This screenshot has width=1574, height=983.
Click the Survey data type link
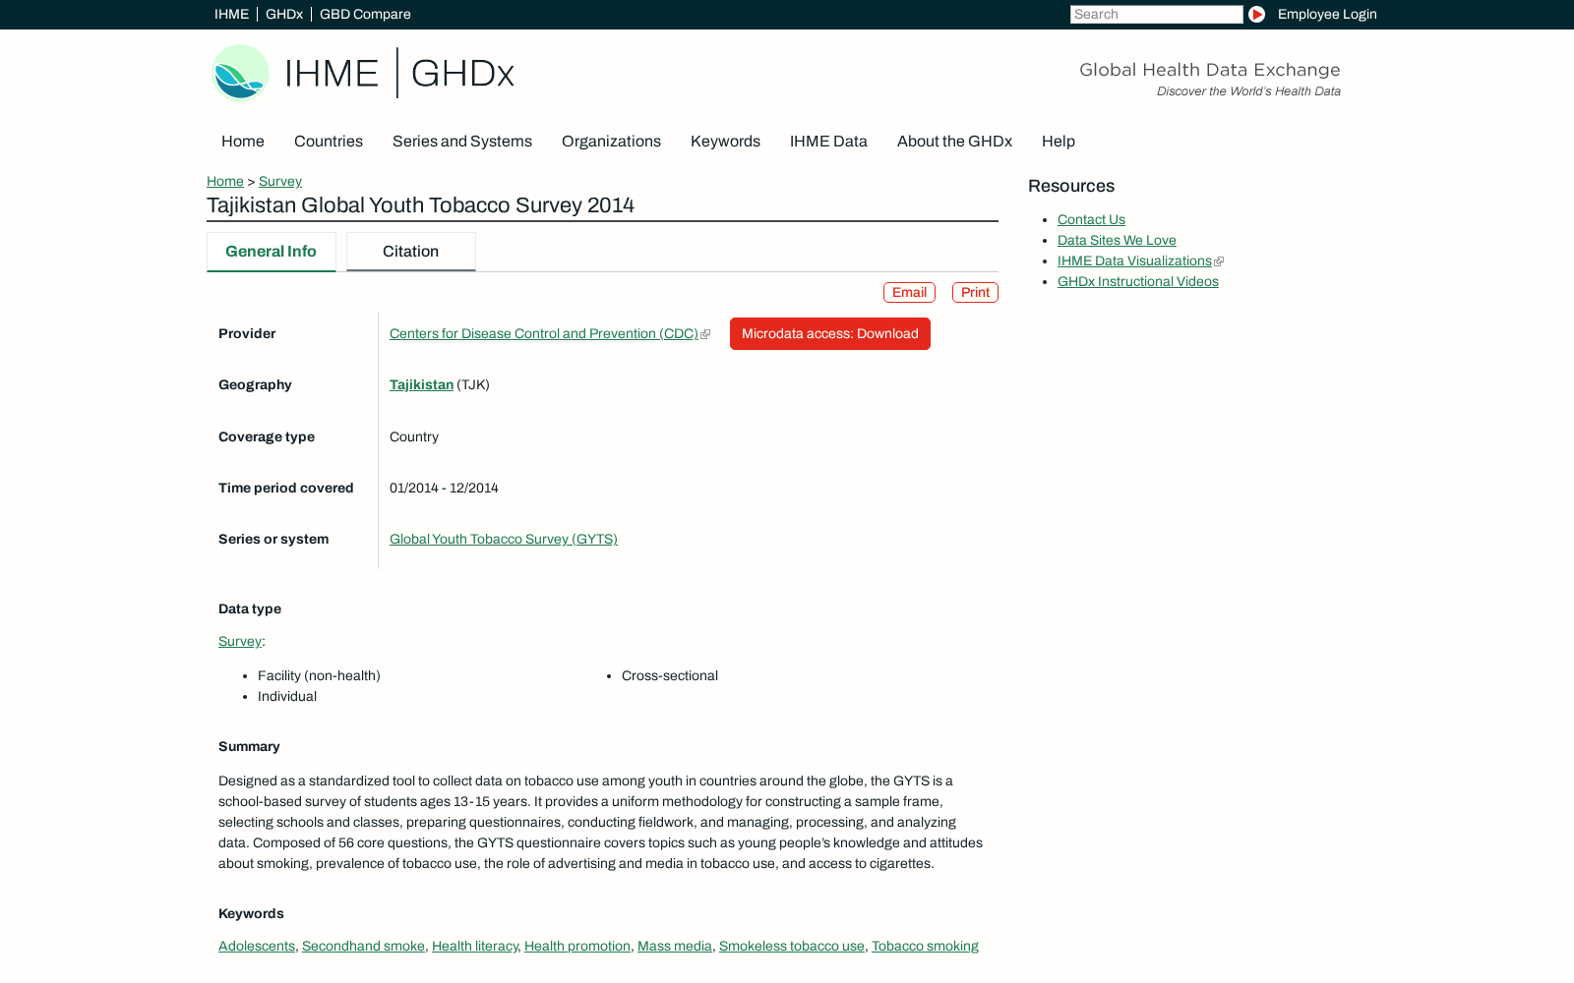coord(240,641)
